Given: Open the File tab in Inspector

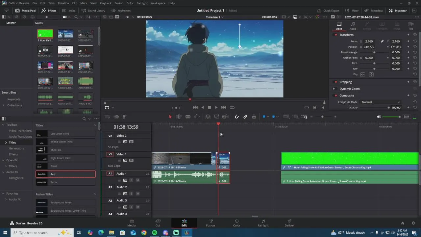Looking at the screenshot, I should [411, 26].
